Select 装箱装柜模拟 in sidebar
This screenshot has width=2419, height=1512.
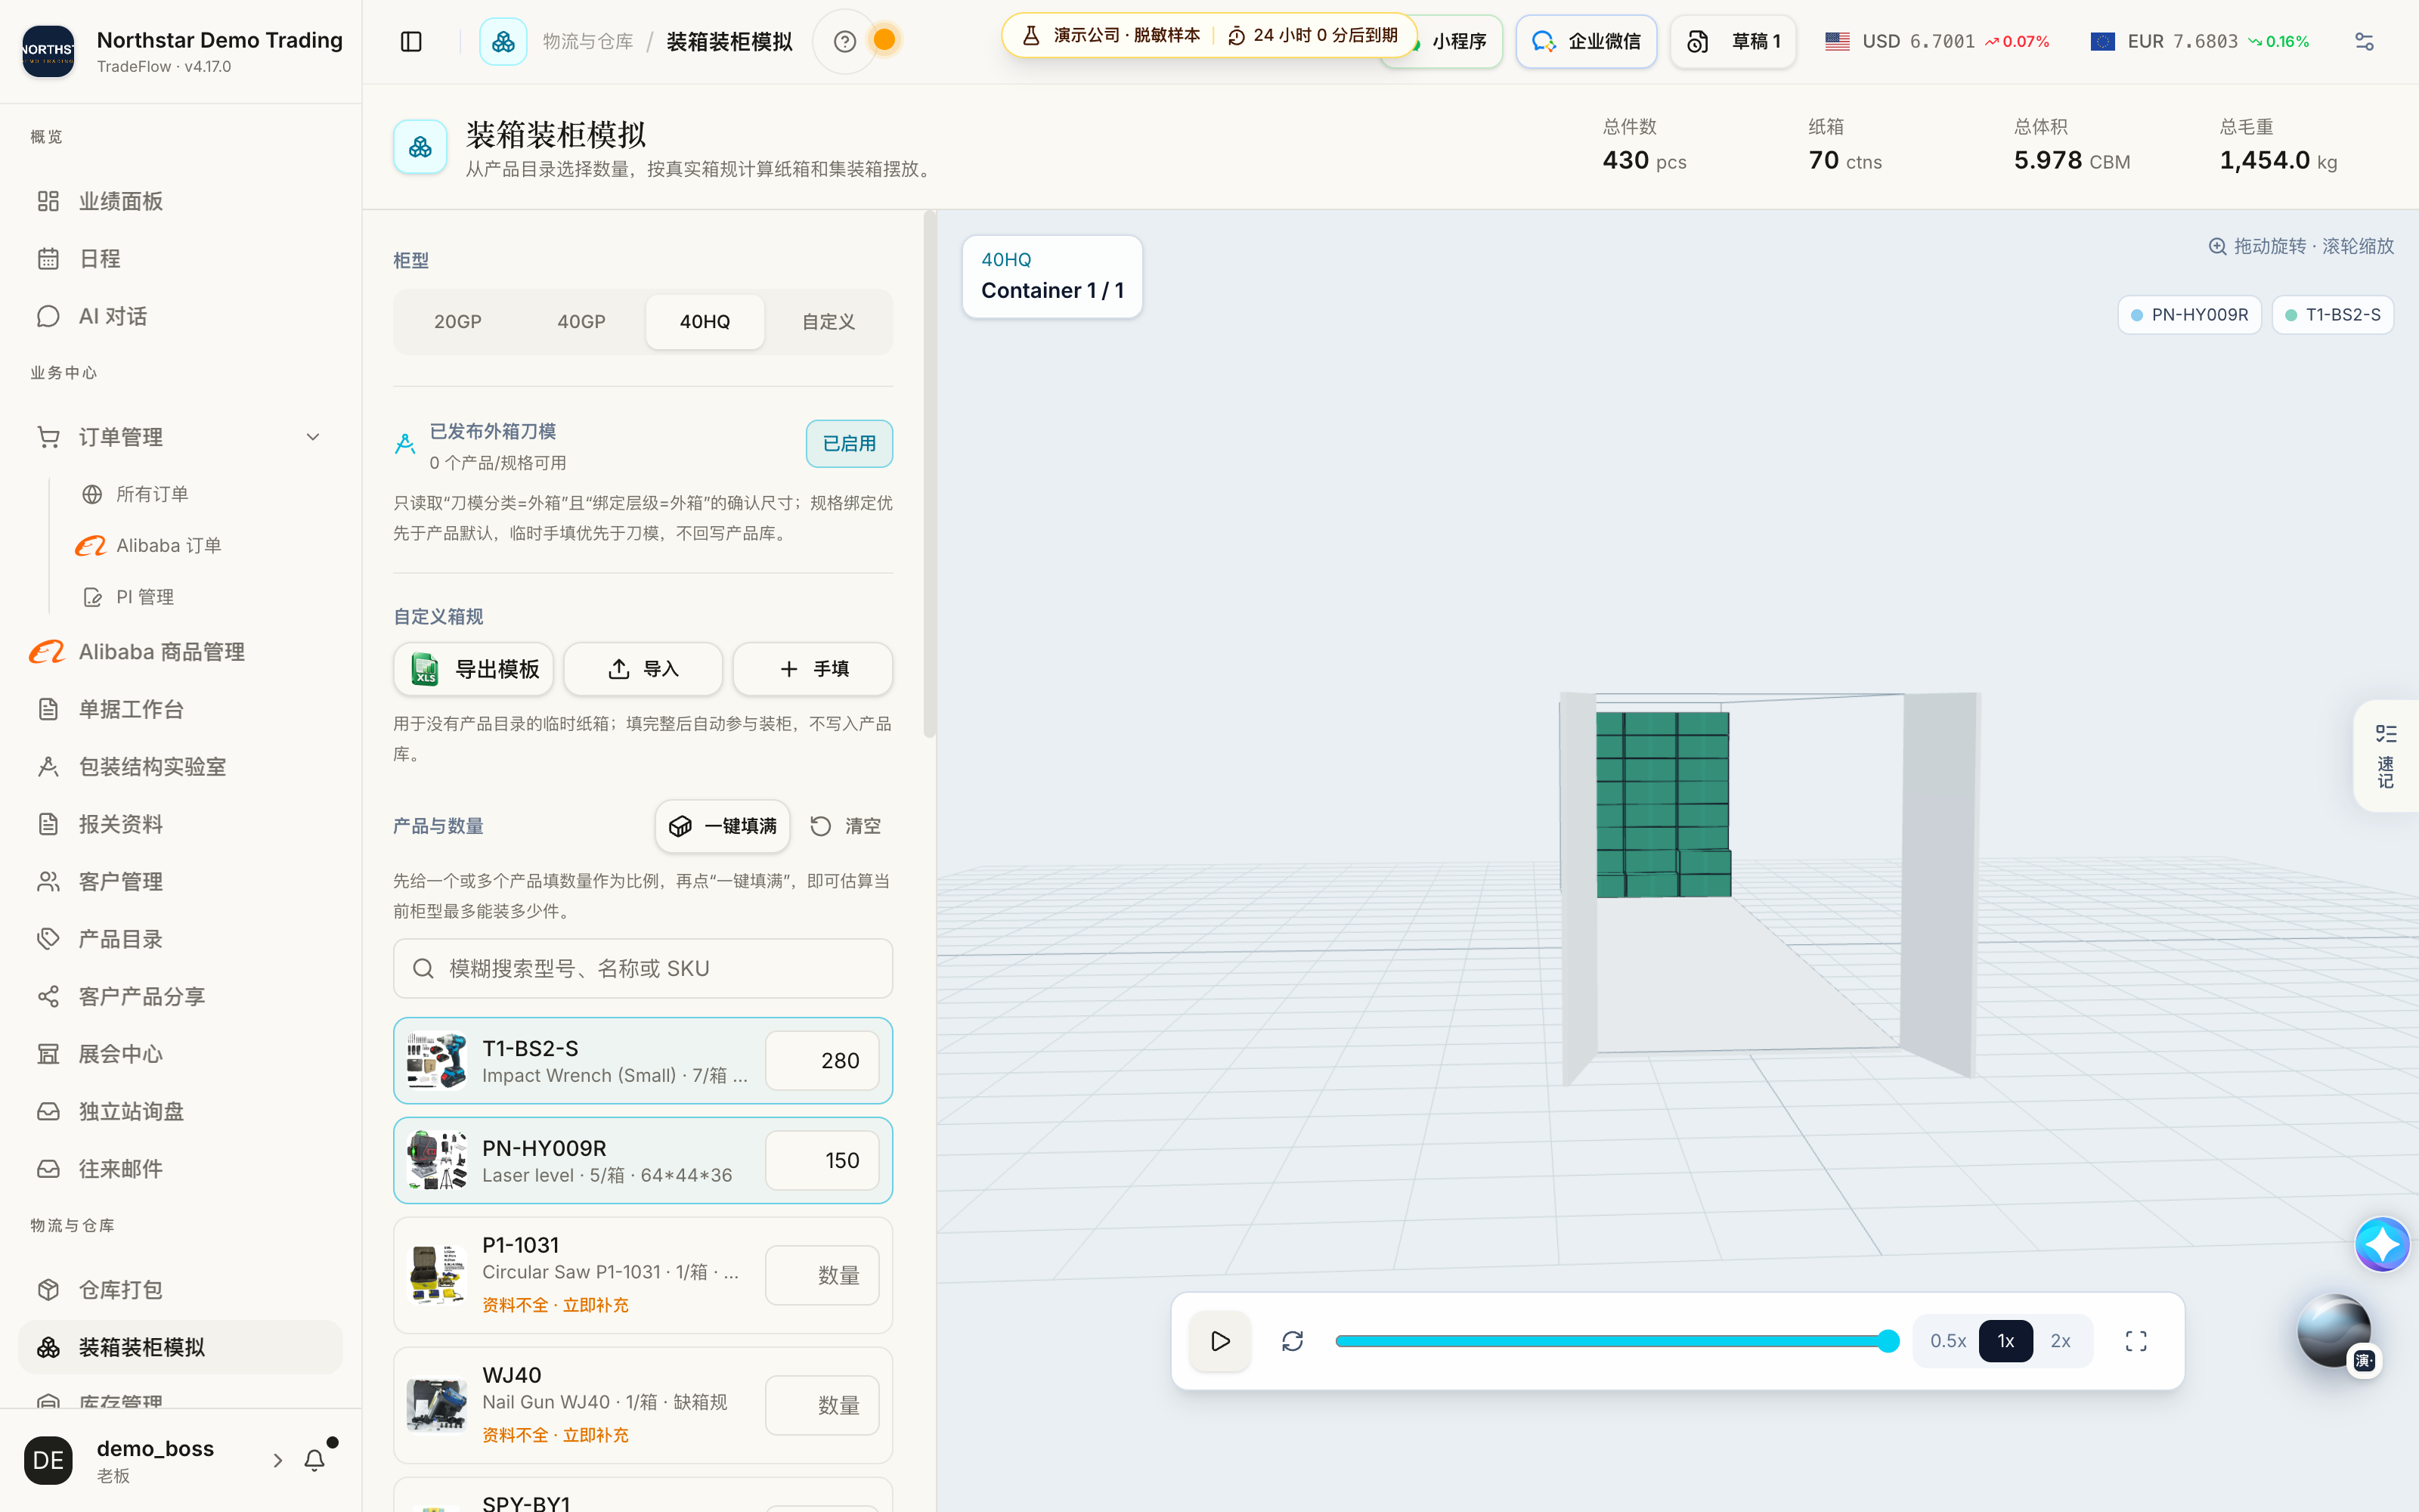[x=180, y=1347]
